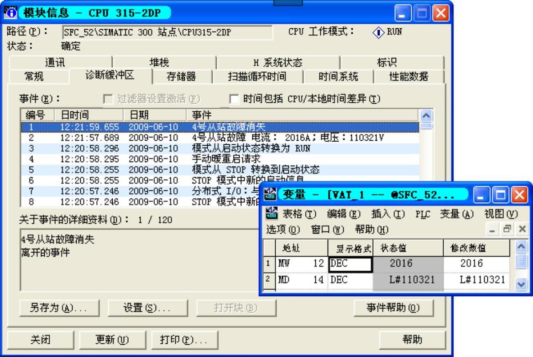This screenshot has width=533, height=357.
Task: Select event 3 模式从启动状态转换为 RUN
Action: tap(220, 148)
